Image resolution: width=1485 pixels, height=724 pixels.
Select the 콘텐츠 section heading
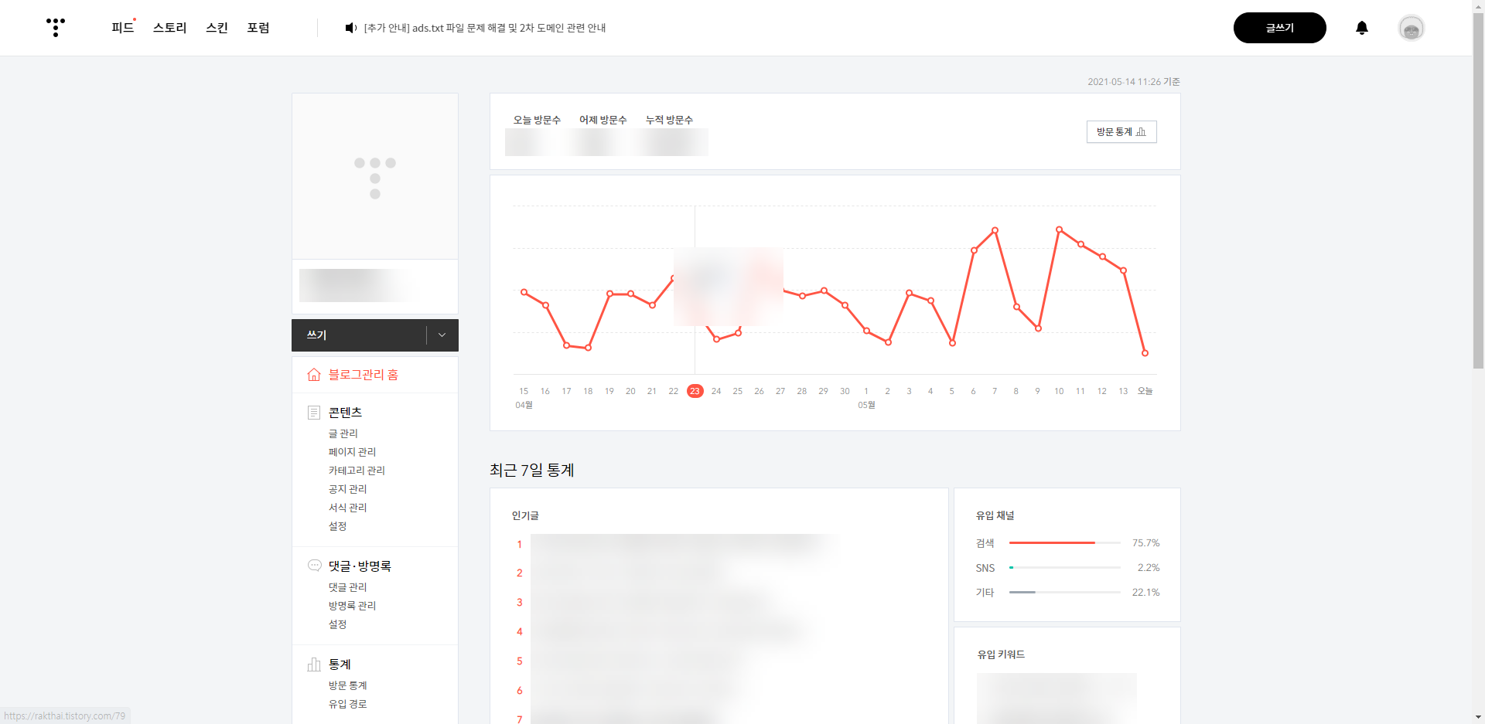point(345,413)
